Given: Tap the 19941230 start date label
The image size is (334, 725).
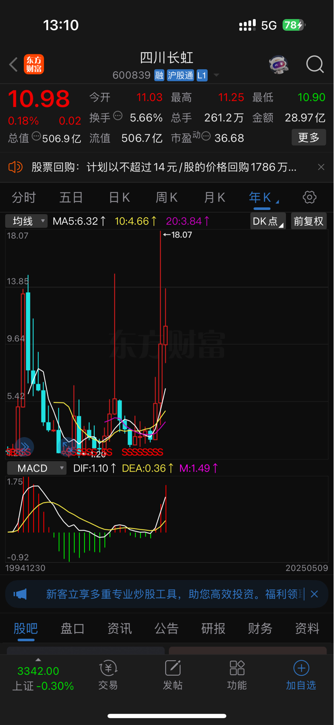Looking at the screenshot, I should 25,568.
